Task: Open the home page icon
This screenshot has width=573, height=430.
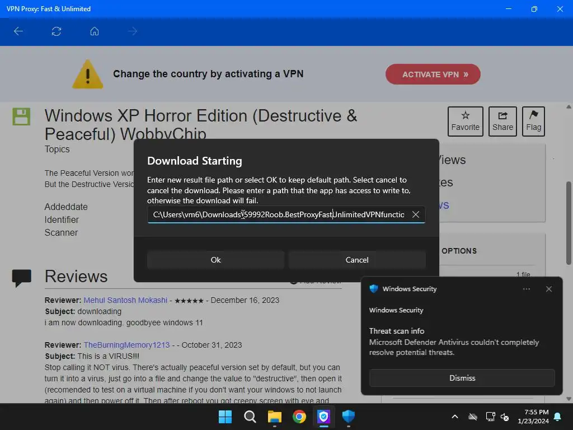Action: click(x=94, y=31)
